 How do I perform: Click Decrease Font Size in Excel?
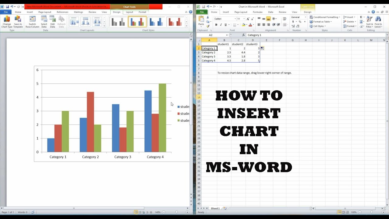pos(253,19)
